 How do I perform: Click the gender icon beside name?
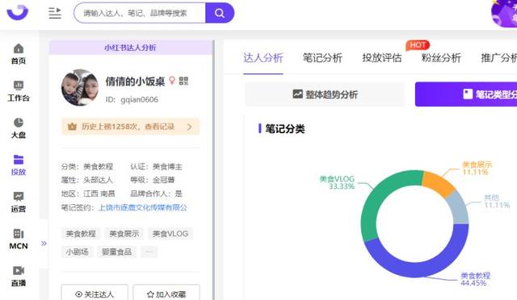(172, 81)
